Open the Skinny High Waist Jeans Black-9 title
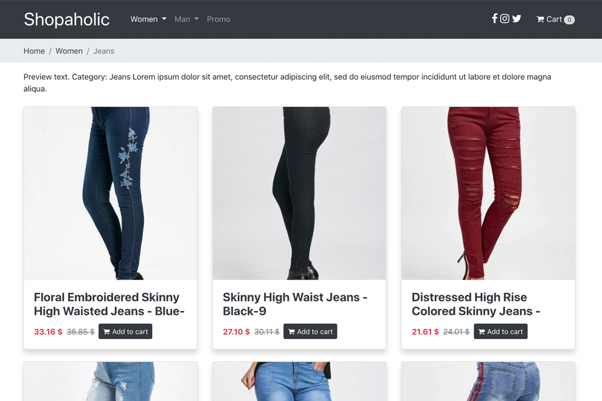Screen dimensions: 602x401 (296, 304)
